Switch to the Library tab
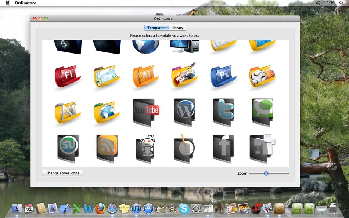 pyautogui.click(x=177, y=28)
